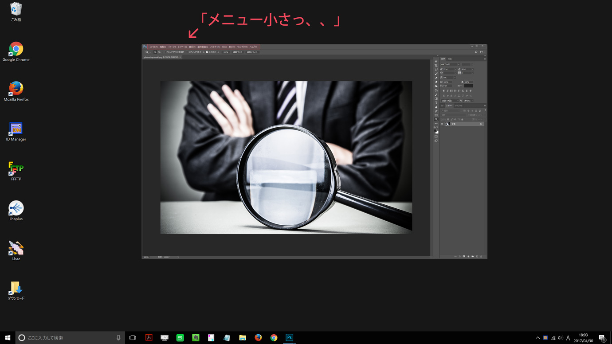This screenshot has height=344, width=612.
Task: Enable ウィンドウサイズを変更 checkbox
Action: (165, 52)
